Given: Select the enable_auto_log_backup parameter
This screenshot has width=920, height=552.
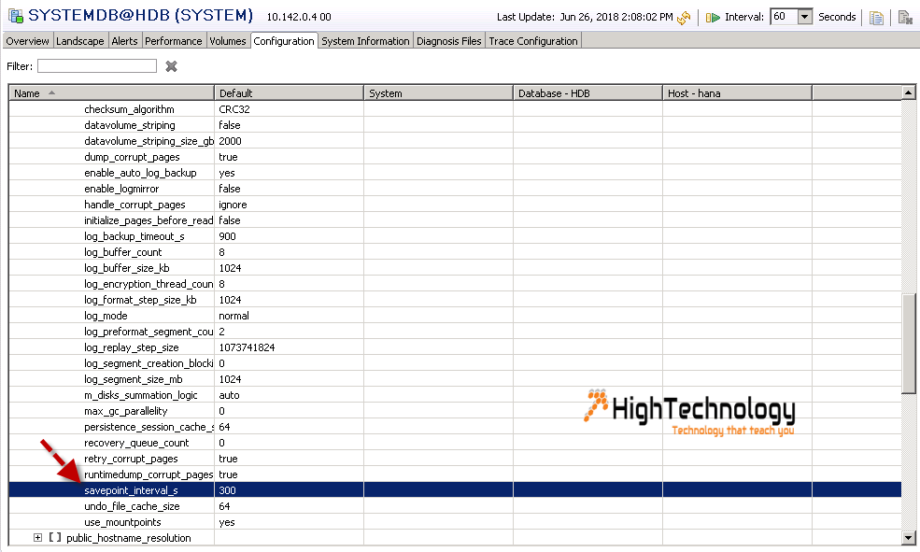Looking at the screenshot, I should 455,173.
